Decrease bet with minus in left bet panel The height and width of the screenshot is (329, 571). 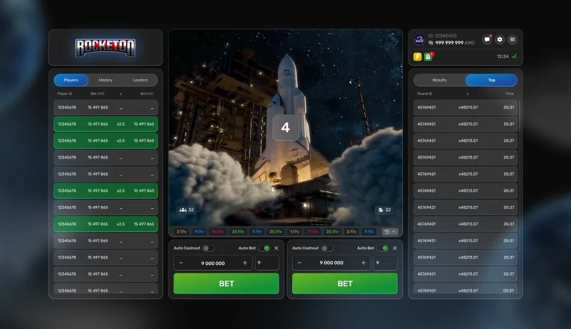(181, 263)
